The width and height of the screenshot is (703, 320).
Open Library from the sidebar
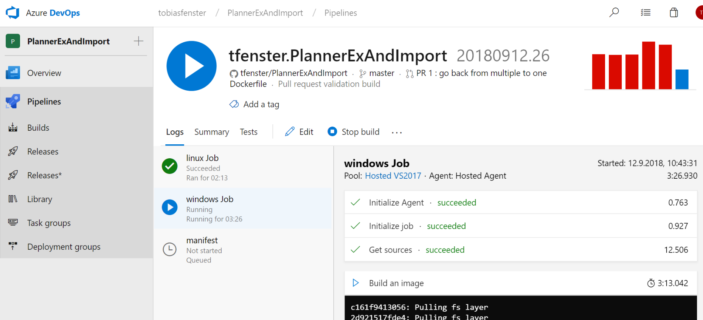(39, 199)
